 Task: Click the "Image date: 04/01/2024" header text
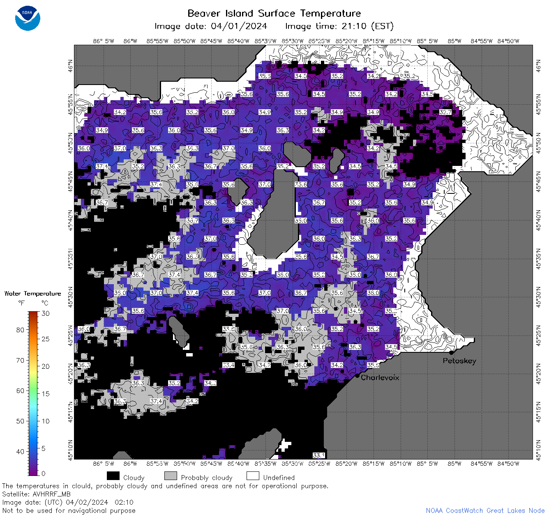pos(211,26)
